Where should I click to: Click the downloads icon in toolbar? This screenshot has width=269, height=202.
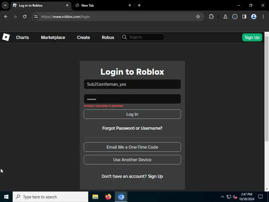point(235,17)
